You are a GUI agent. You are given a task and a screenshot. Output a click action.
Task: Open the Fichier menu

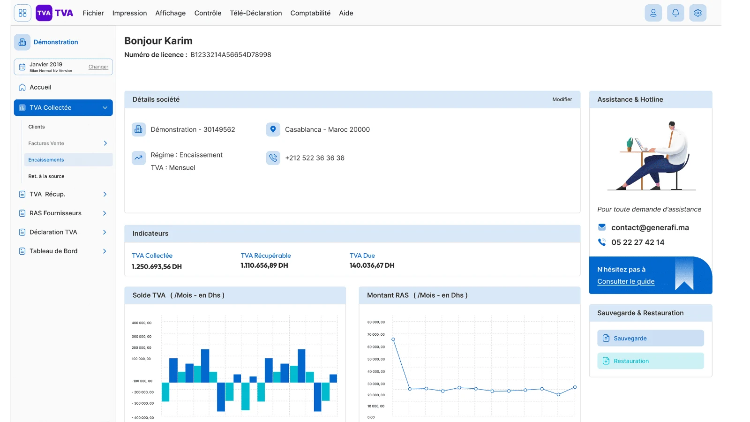[93, 13]
